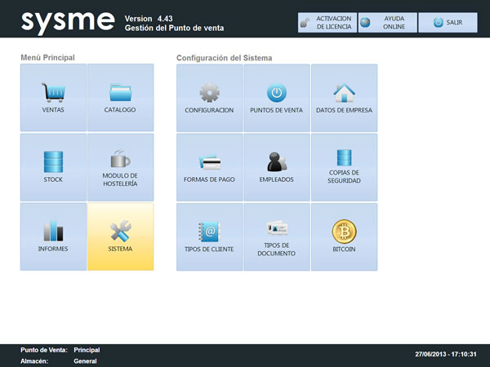Click the FORMAS DE PAGO label text
Image resolution: width=490 pixels, height=367 pixels.
pyautogui.click(x=209, y=179)
